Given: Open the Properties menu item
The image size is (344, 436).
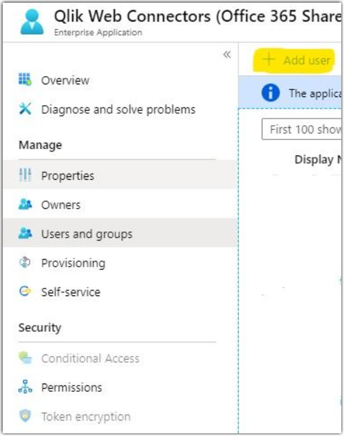Looking at the screenshot, I should (x=67, y=176).
